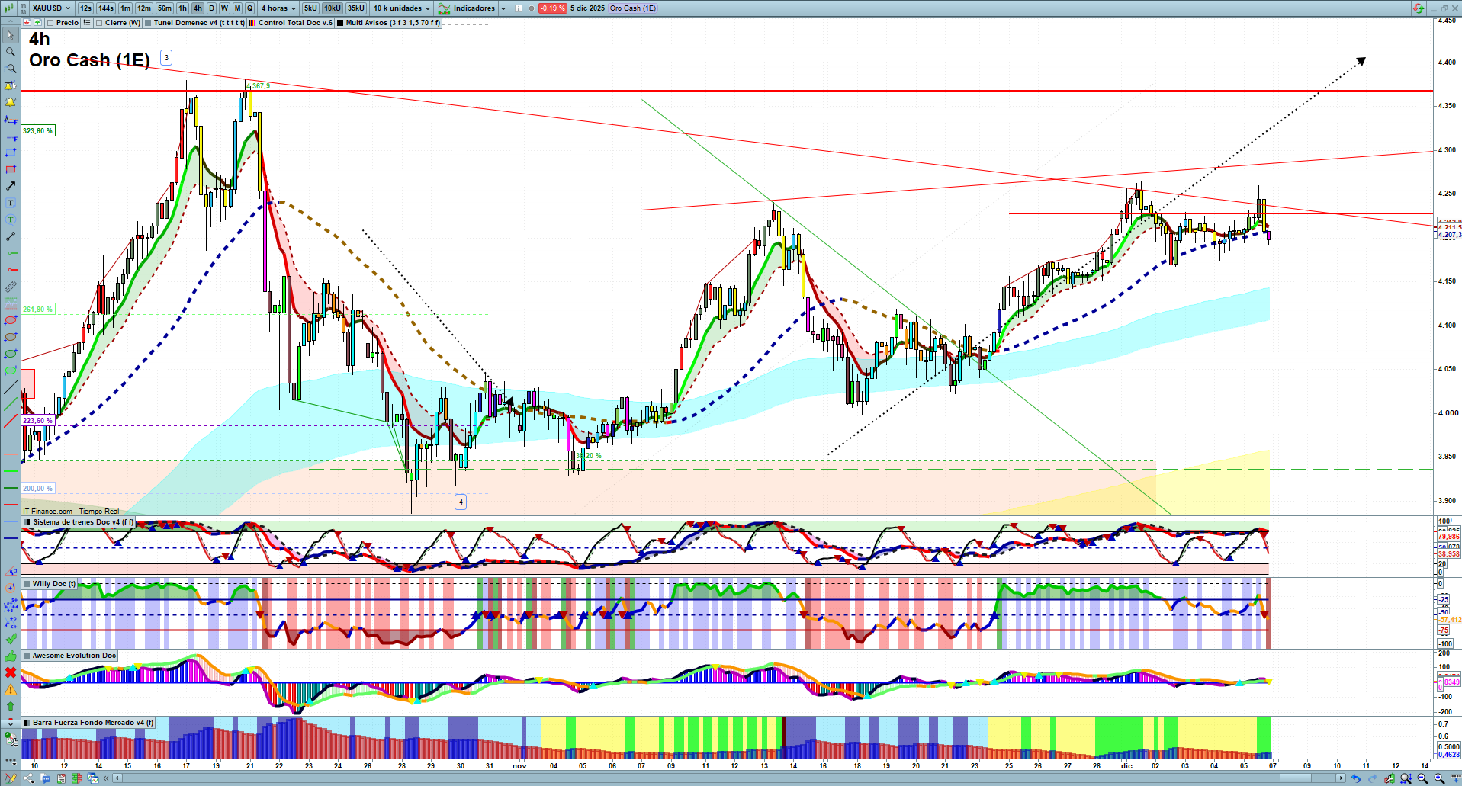Click the grey circle status toggle
This screenshot has width=1462, height=786.
532,8
